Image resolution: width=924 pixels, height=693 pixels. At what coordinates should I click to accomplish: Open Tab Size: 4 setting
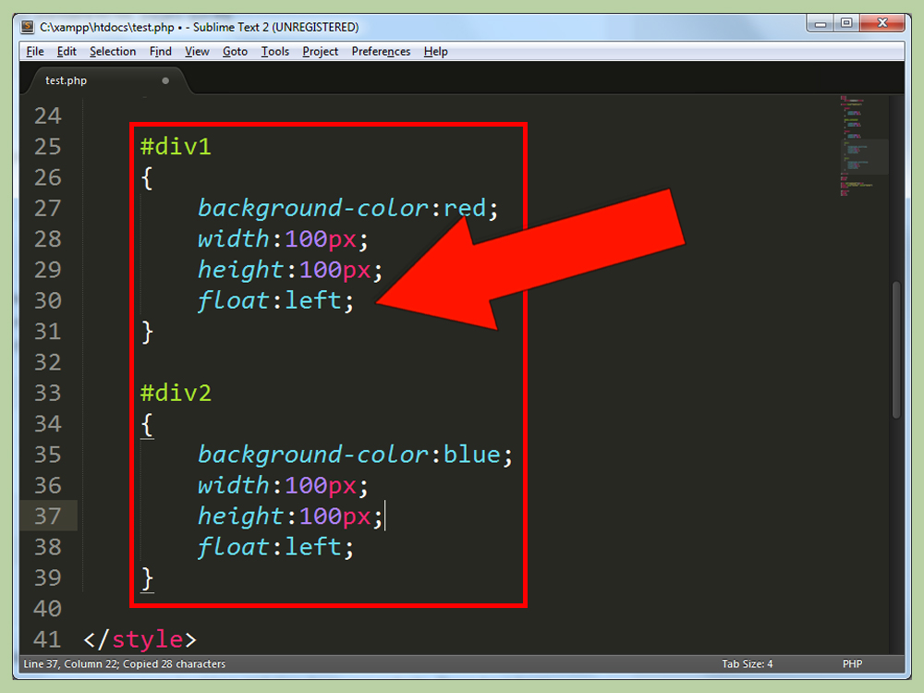click(x=747, y=663)
